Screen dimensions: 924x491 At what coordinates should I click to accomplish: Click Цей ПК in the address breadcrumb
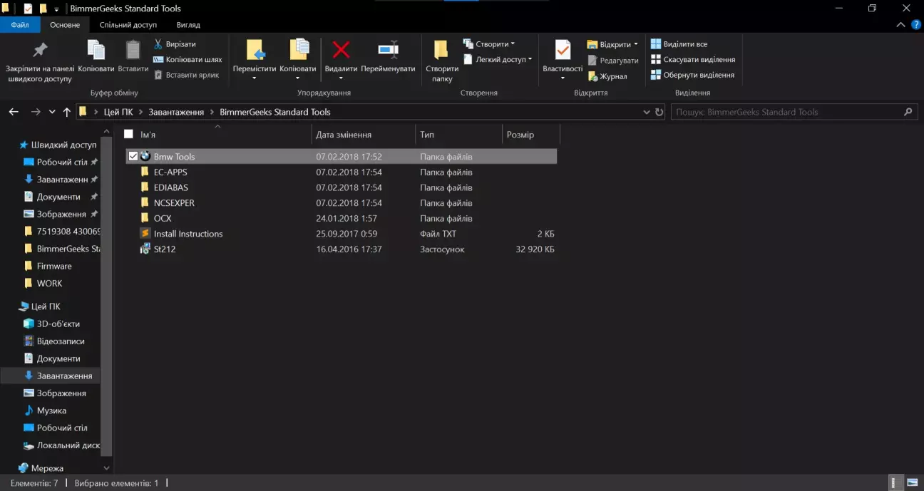click(118, 112)
